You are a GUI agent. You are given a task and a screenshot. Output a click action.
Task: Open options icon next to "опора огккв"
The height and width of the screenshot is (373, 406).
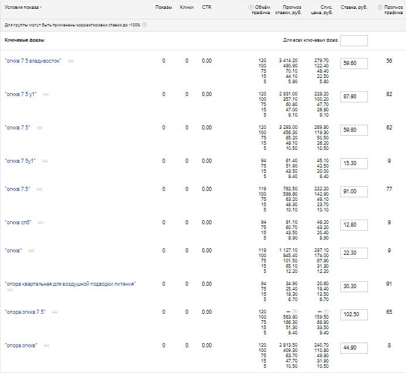pyautogui.click(x=46, y=345)
